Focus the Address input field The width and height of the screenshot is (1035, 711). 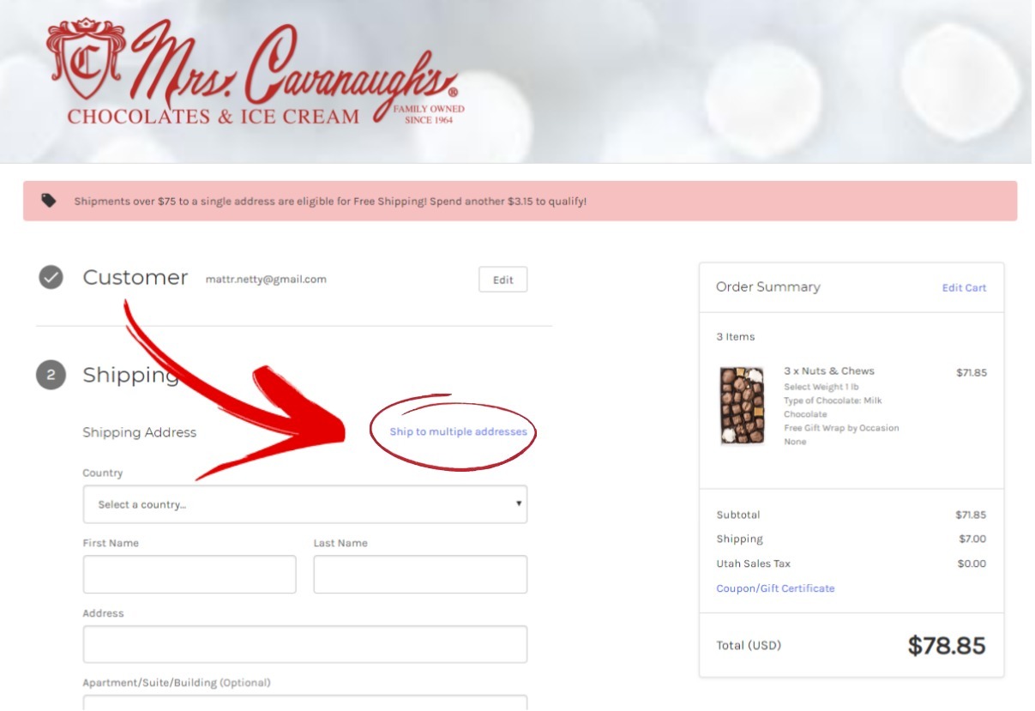click(305, 644)
